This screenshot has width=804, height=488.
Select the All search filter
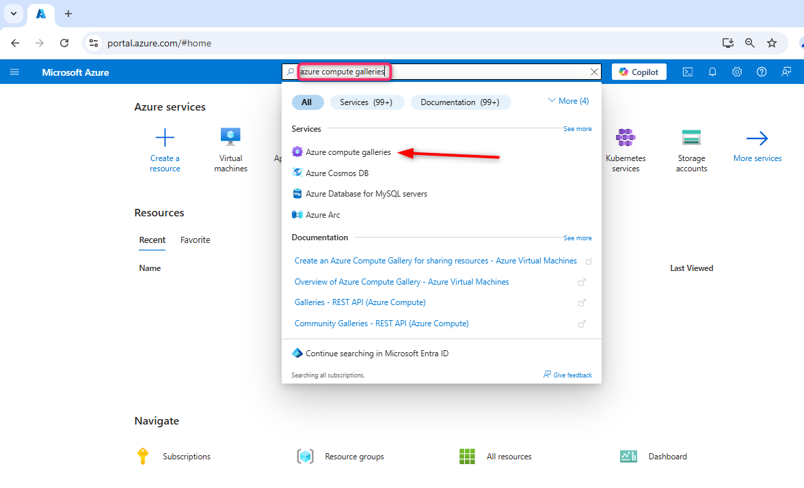point(307,102)
